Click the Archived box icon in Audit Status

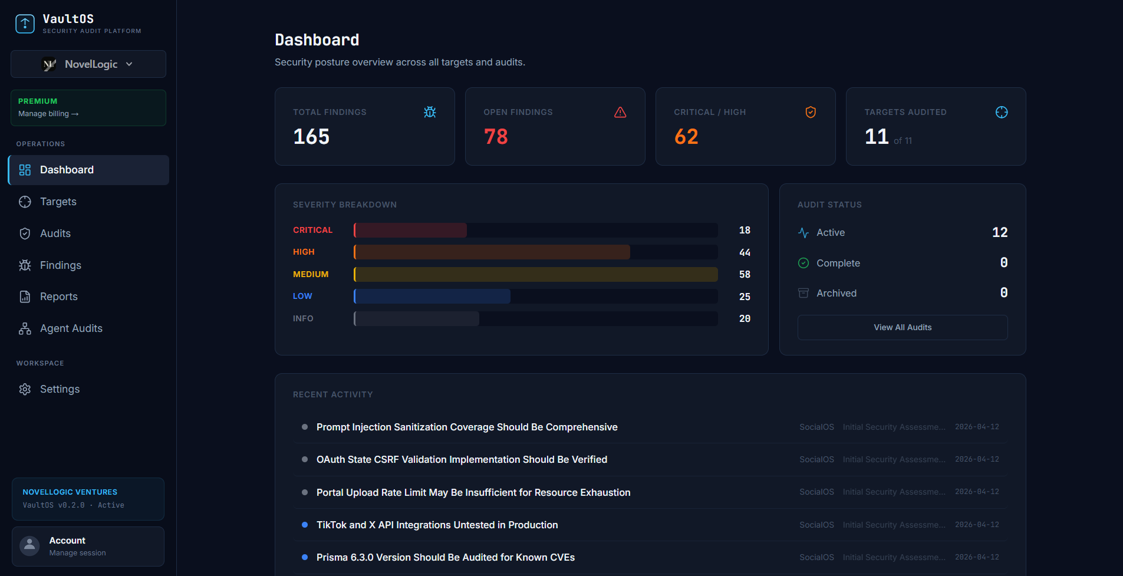(803, 293)
